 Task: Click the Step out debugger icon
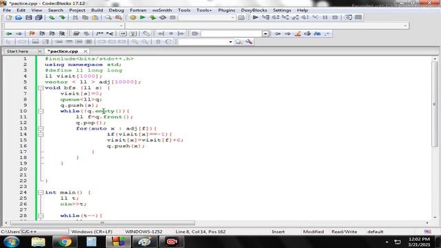tap(296, 17)
